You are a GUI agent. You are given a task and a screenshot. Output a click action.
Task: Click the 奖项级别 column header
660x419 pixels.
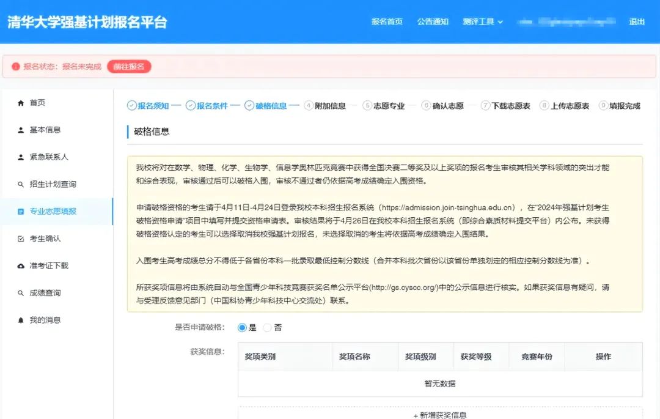(420, 357)
